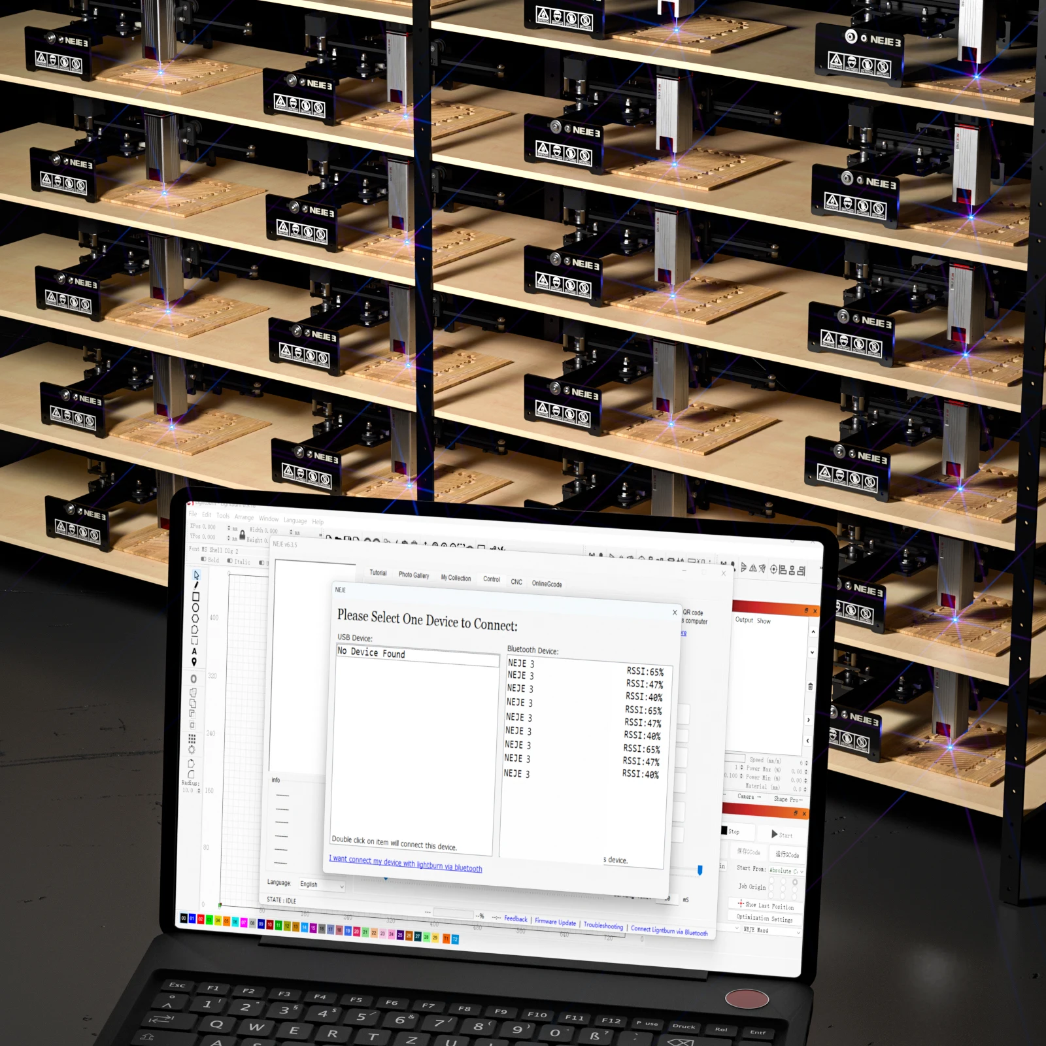Pick the Select arrow tool in LightBurn

click(196, 575)
